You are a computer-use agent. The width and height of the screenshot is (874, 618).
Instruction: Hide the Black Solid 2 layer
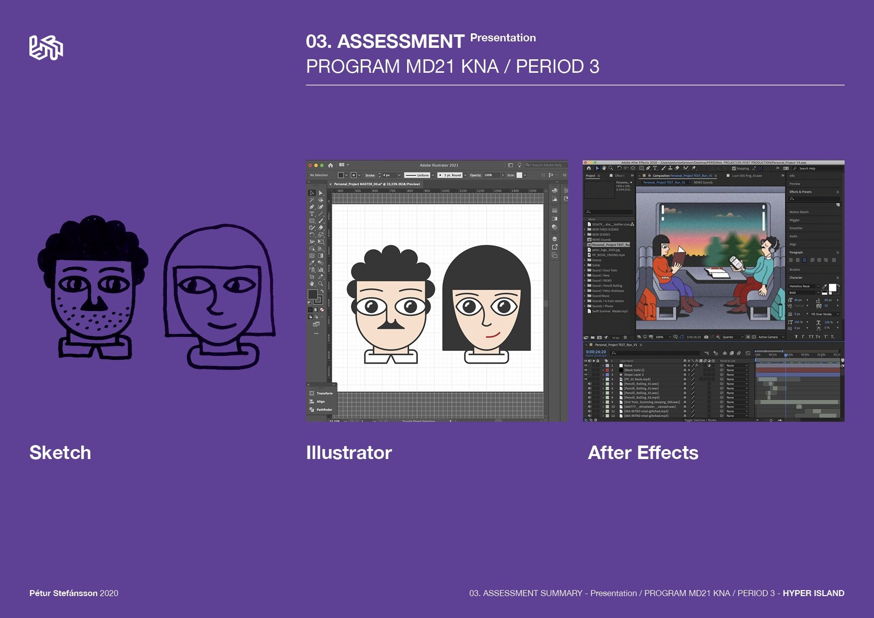pyautogui.click(x=585, y=370)
